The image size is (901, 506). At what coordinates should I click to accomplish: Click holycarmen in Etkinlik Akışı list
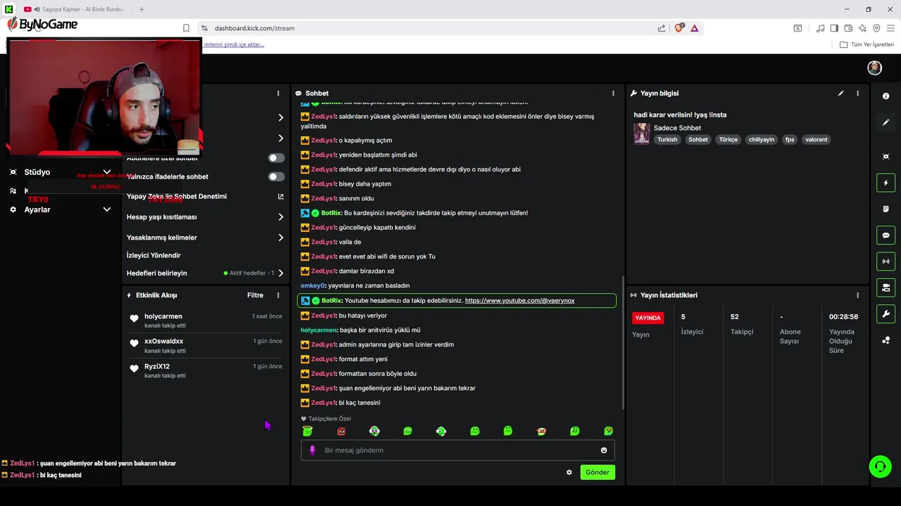point(163,316)
